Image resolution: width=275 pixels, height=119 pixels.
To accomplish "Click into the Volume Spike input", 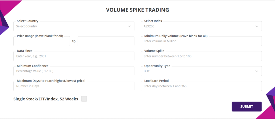I will tap(201, 56).
